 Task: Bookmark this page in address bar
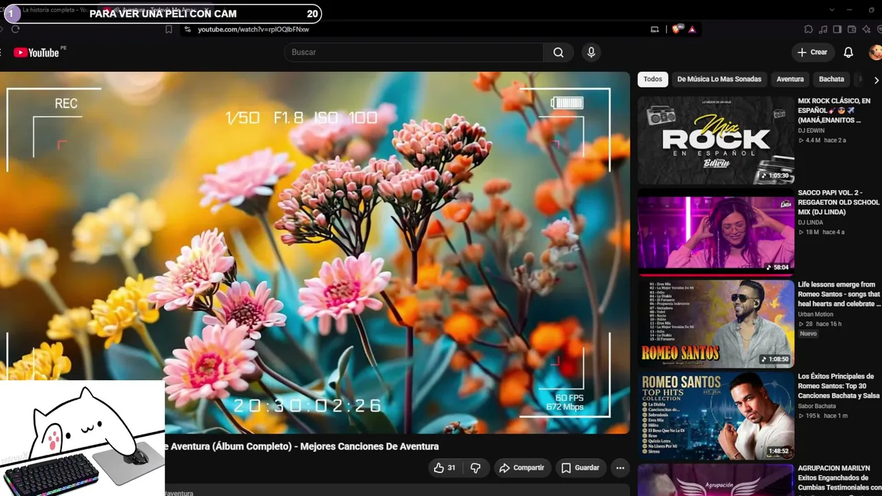[169, 29]
